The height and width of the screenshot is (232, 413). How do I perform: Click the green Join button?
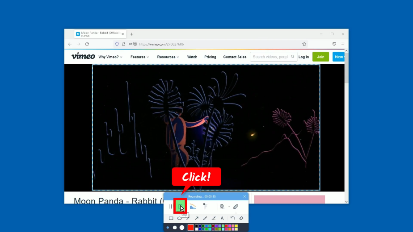click(x=320, y=57)
